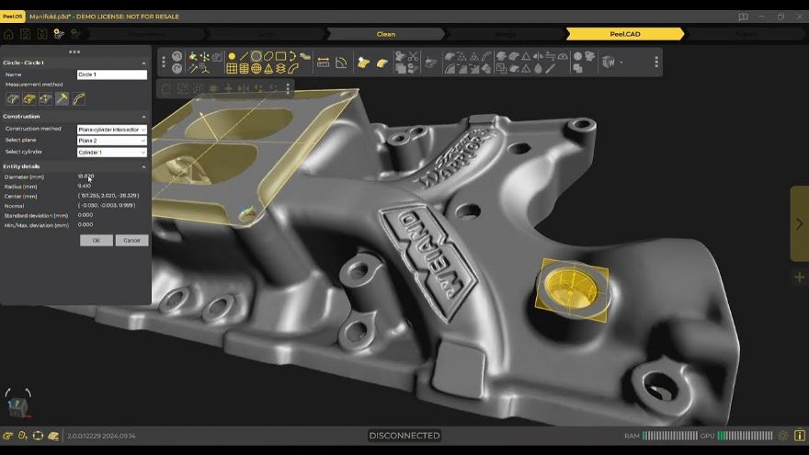Open the angle measurement tool

pos(341,63)
